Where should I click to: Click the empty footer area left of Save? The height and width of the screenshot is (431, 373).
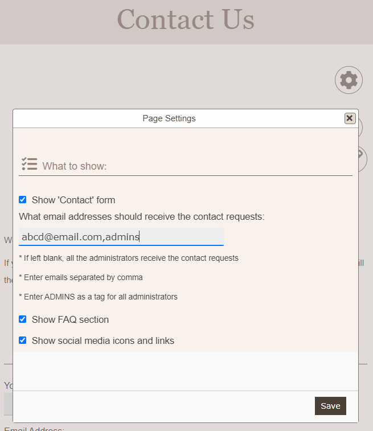click(x=159, y=406)
